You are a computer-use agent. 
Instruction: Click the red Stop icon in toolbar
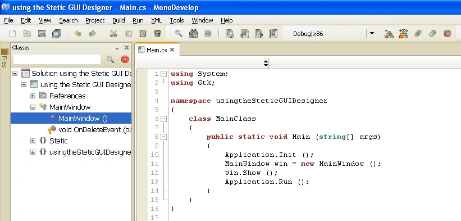coord(447,34)
